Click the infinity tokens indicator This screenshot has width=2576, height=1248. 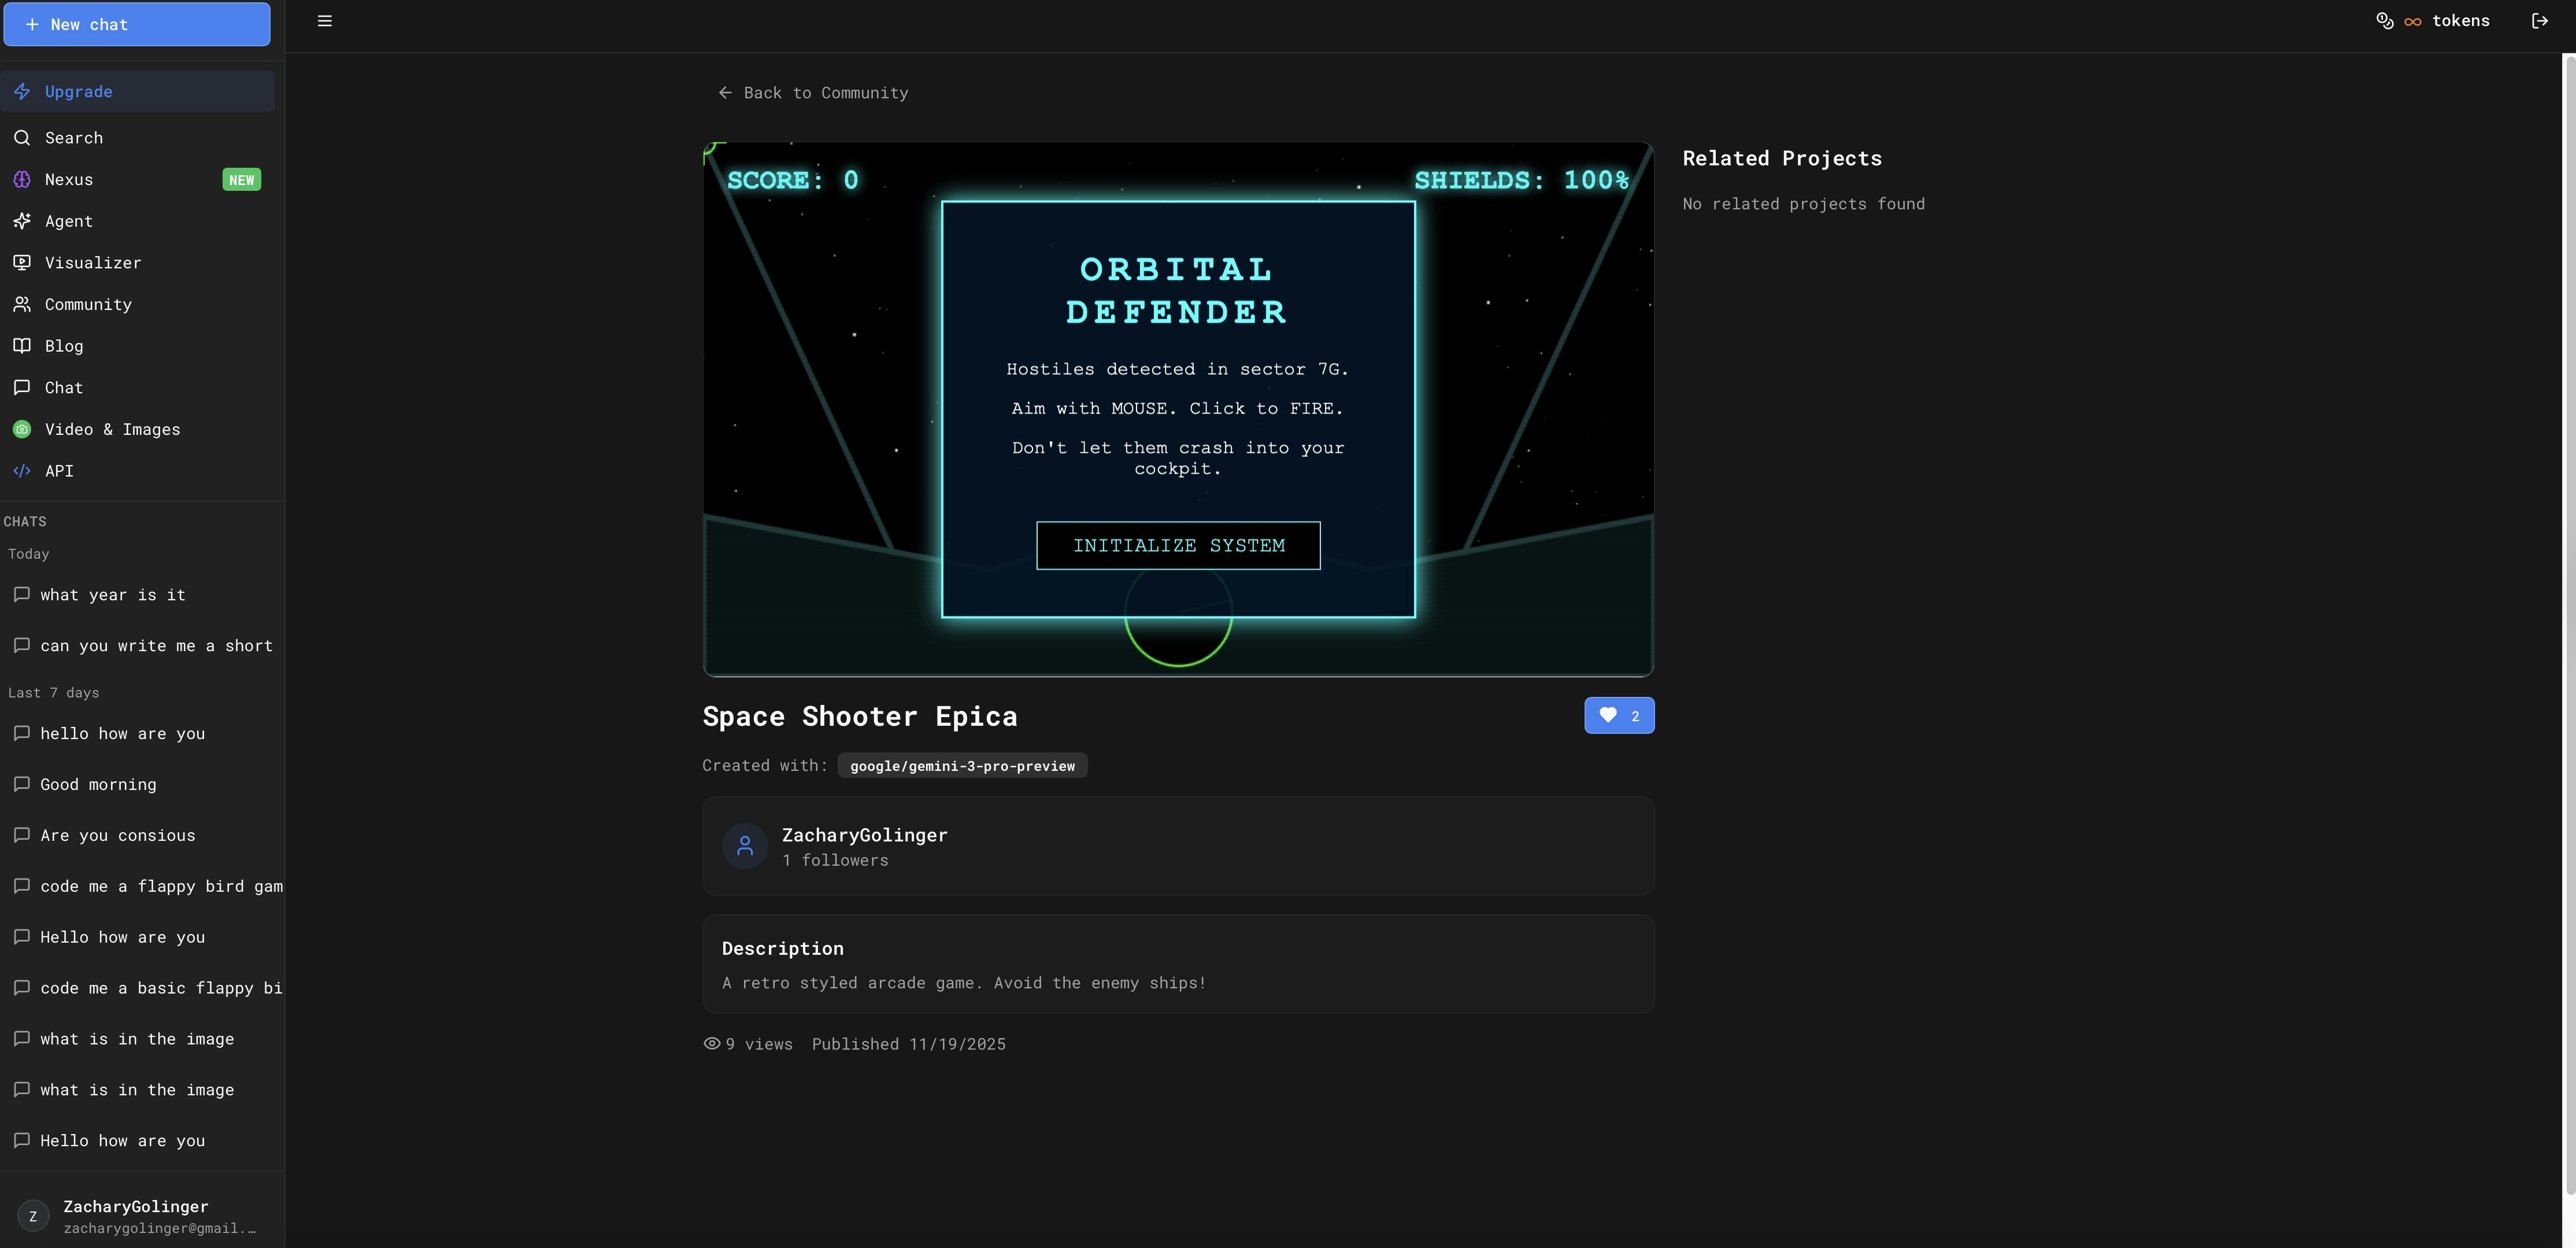point(2413,20)
